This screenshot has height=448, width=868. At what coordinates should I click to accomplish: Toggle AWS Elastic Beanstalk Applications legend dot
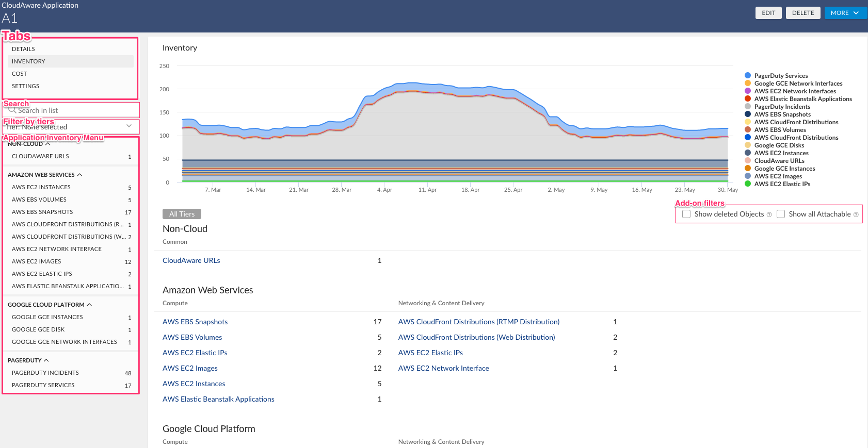[x=748, y=98]
